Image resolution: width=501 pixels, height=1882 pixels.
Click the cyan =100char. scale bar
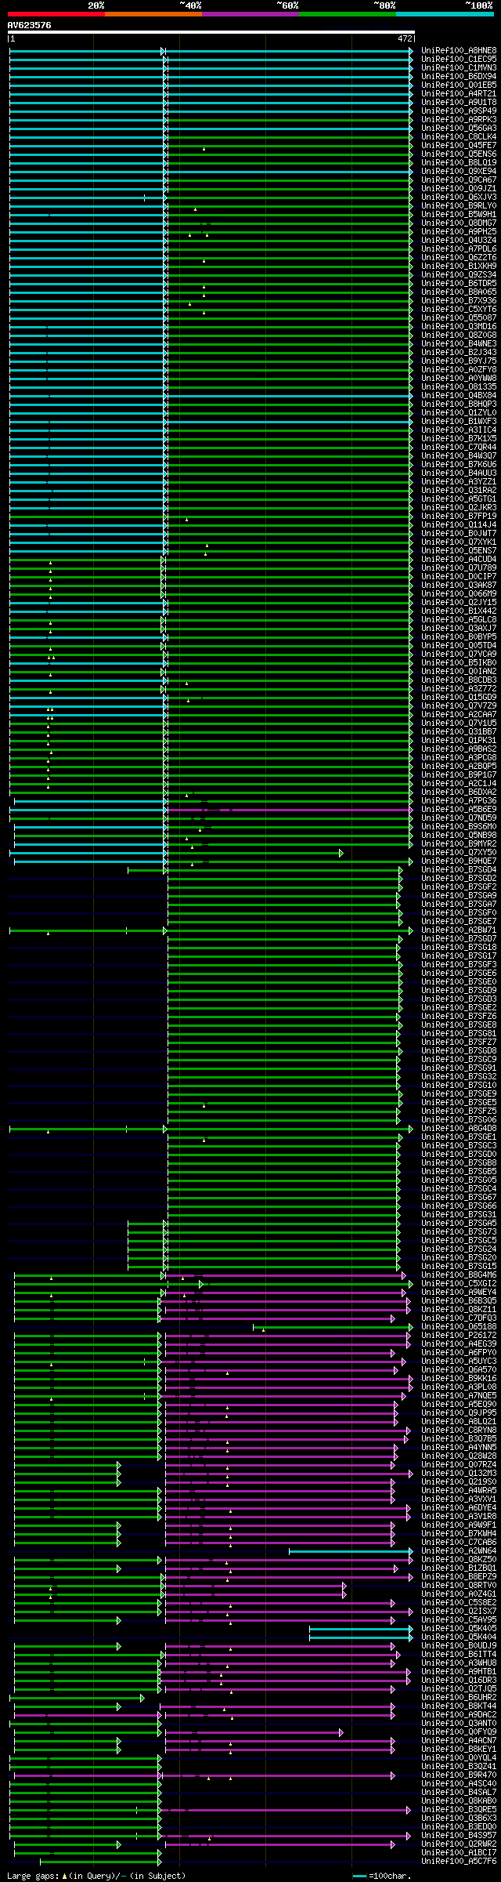click(x=359, y=1876)
